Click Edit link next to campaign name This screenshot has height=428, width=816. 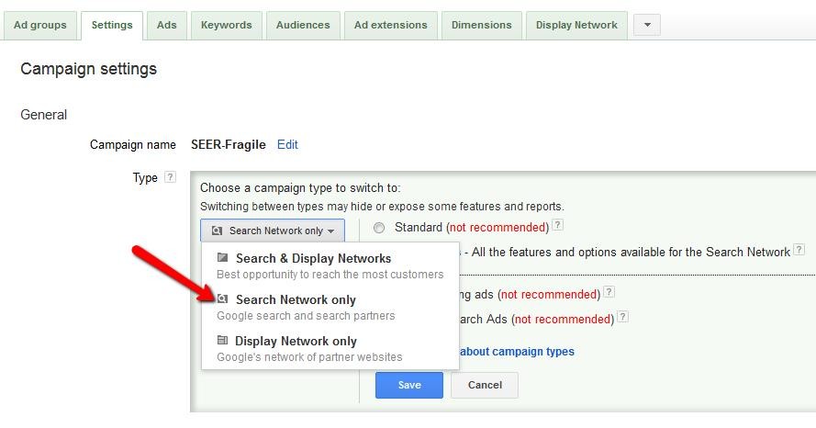coord(287,145)
